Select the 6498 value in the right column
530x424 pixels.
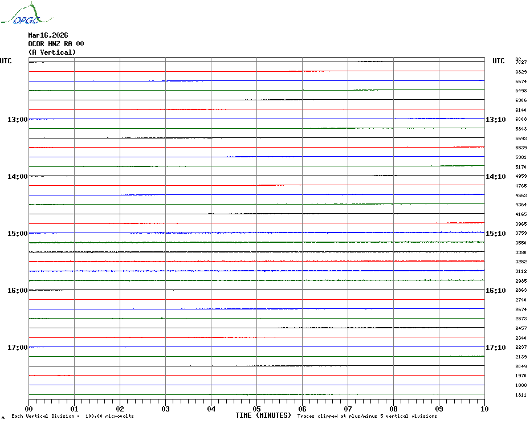pyautogui.click(x=521, y=91)
